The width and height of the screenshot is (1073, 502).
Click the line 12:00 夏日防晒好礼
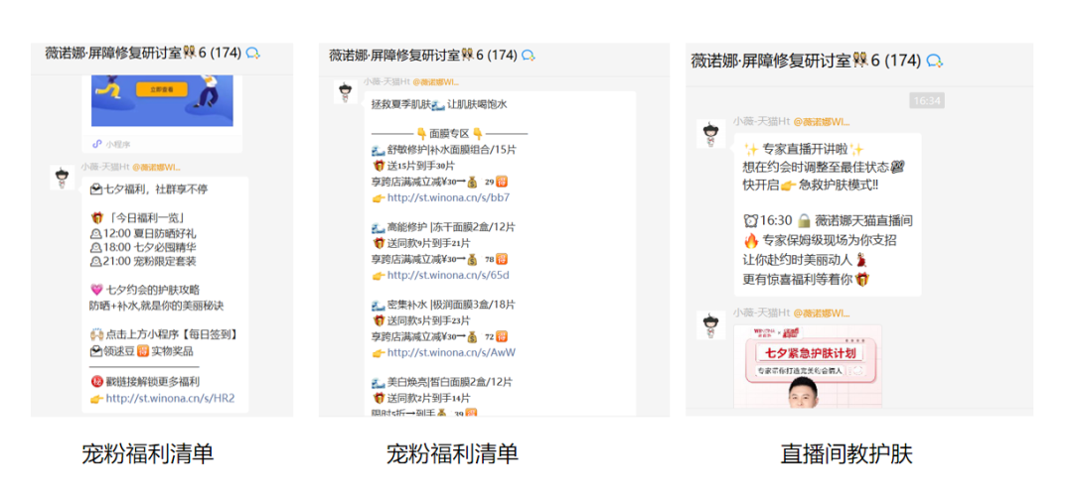point(143,233)
